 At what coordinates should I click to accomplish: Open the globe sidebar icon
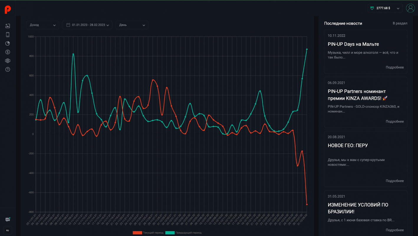pyautogui.click(x=8, y=61)
